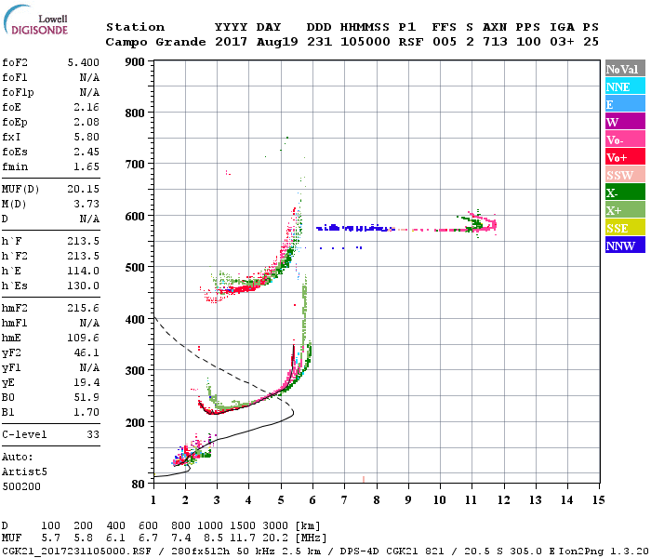
Task: Click the B0 value 51.9
Action: coord(86,397)
